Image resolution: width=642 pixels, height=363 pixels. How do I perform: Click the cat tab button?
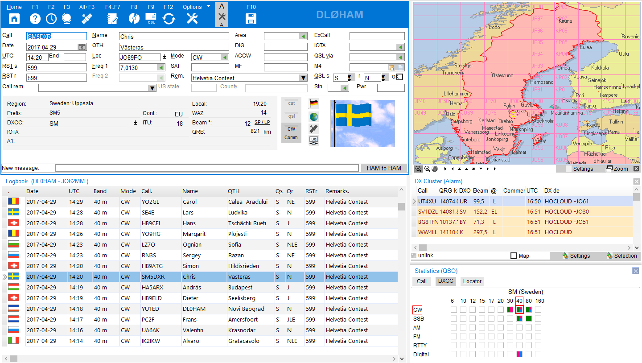291,103
